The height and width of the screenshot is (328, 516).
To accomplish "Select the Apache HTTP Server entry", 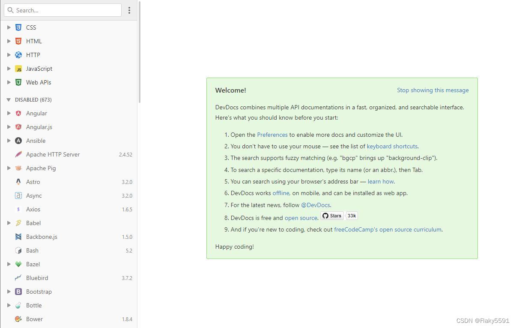I will point(69,154).
